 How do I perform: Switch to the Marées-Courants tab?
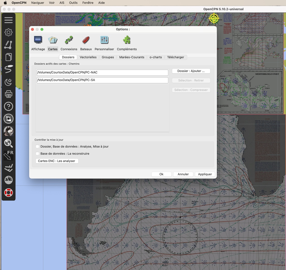tap(132, 57)
